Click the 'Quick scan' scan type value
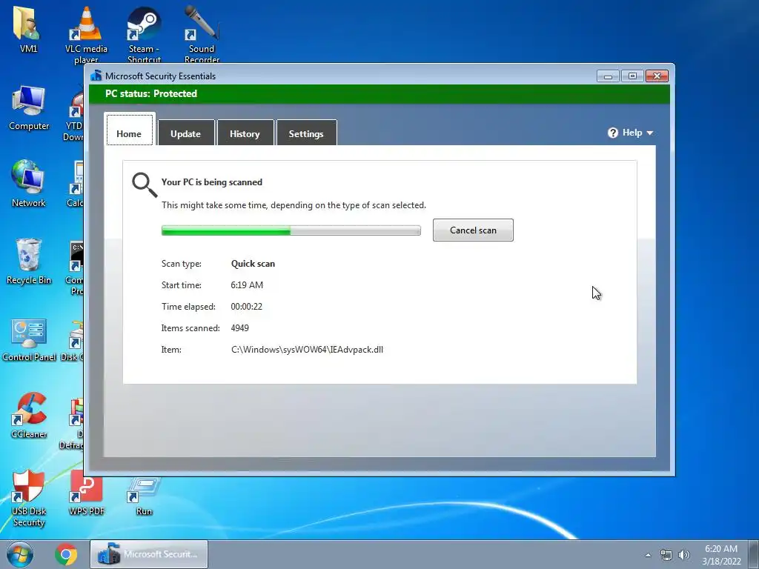 tap(253, 264)
